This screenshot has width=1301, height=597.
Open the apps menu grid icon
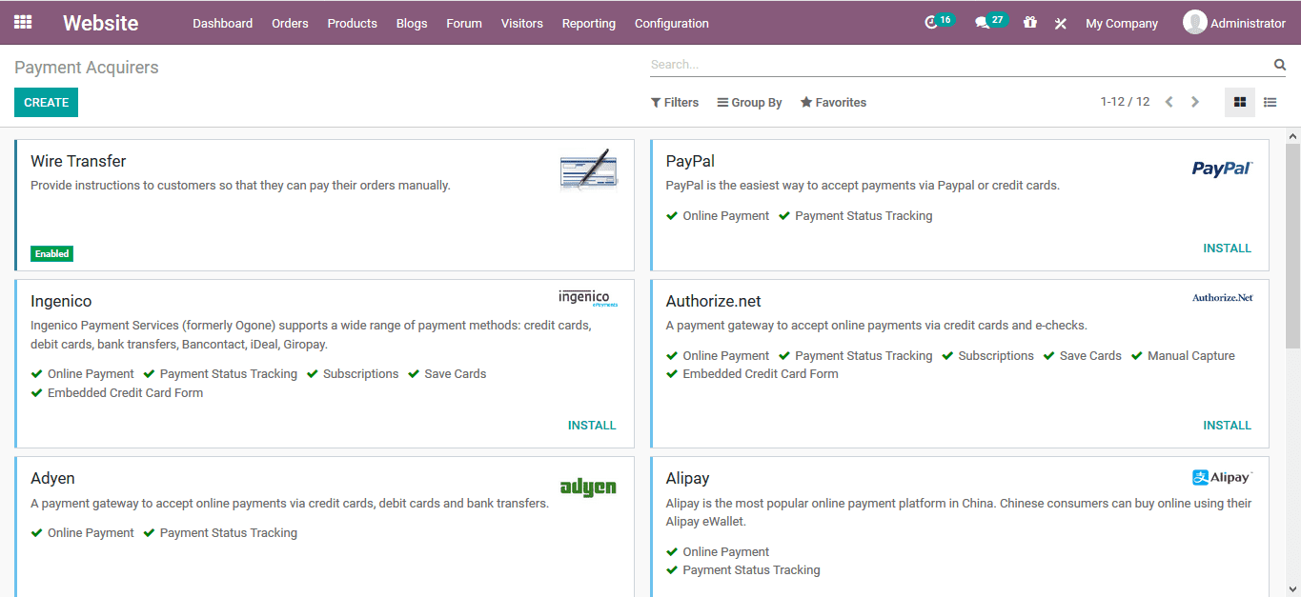(x=23, y=22)
